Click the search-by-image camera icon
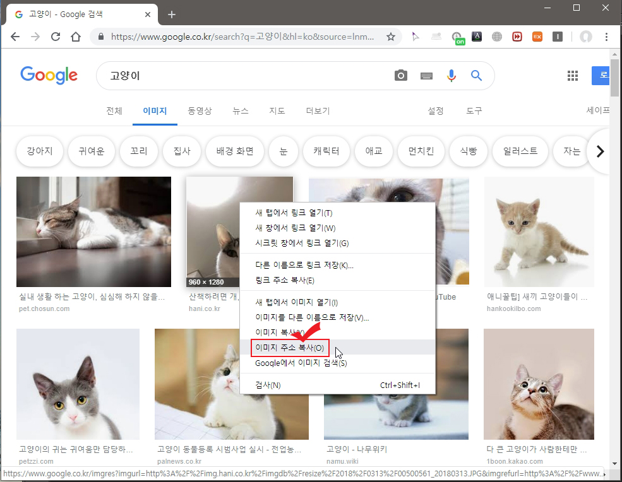Viewport: 622px width, 482px height. [401, 75]
